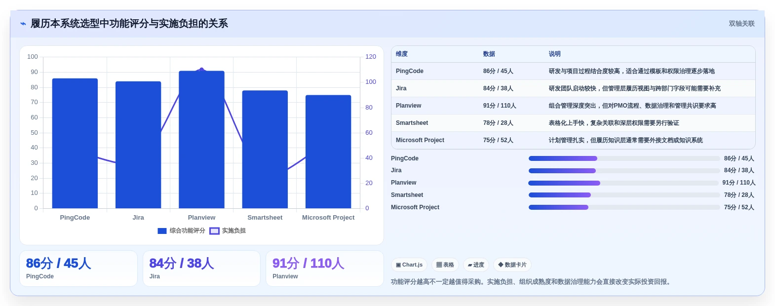Click the Smartsheet x-axis label
The height and width of the screenshot is (306, 775).
[x=265, y=218]
